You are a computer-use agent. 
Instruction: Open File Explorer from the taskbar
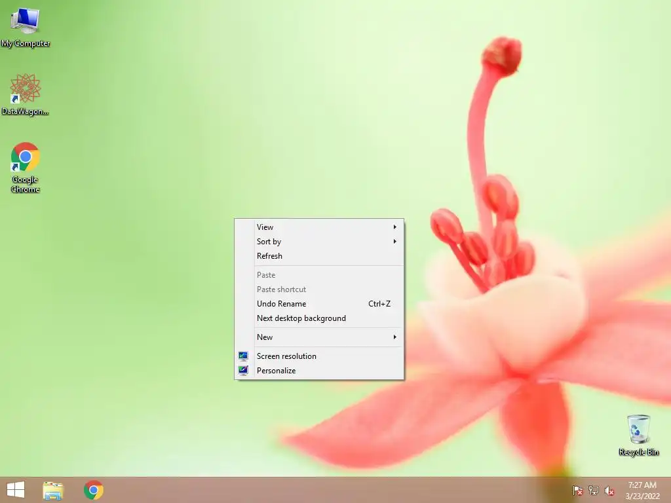(53, 490)
